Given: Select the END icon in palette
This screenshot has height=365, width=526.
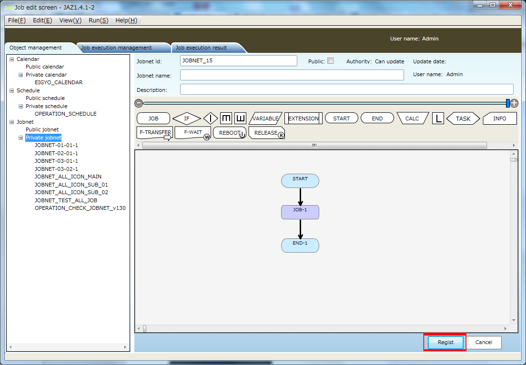Looking at the screenshot, I should [377, 118].
